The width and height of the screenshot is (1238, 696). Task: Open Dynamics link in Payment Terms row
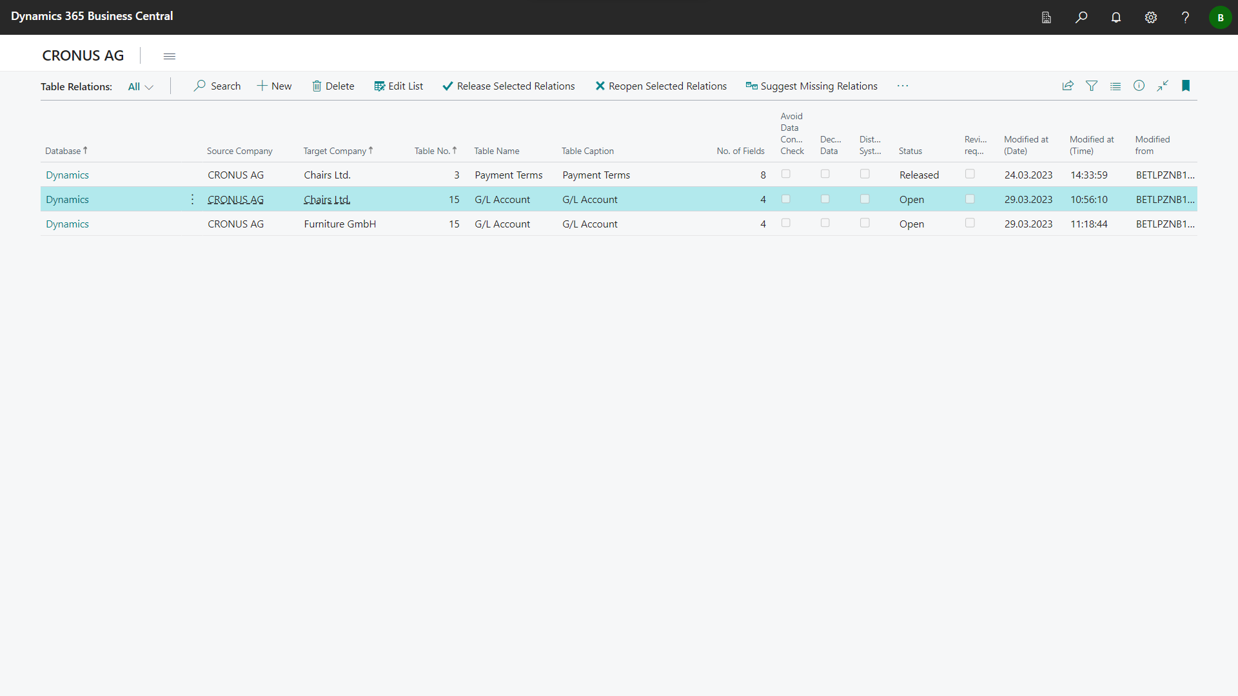(67, 175)
